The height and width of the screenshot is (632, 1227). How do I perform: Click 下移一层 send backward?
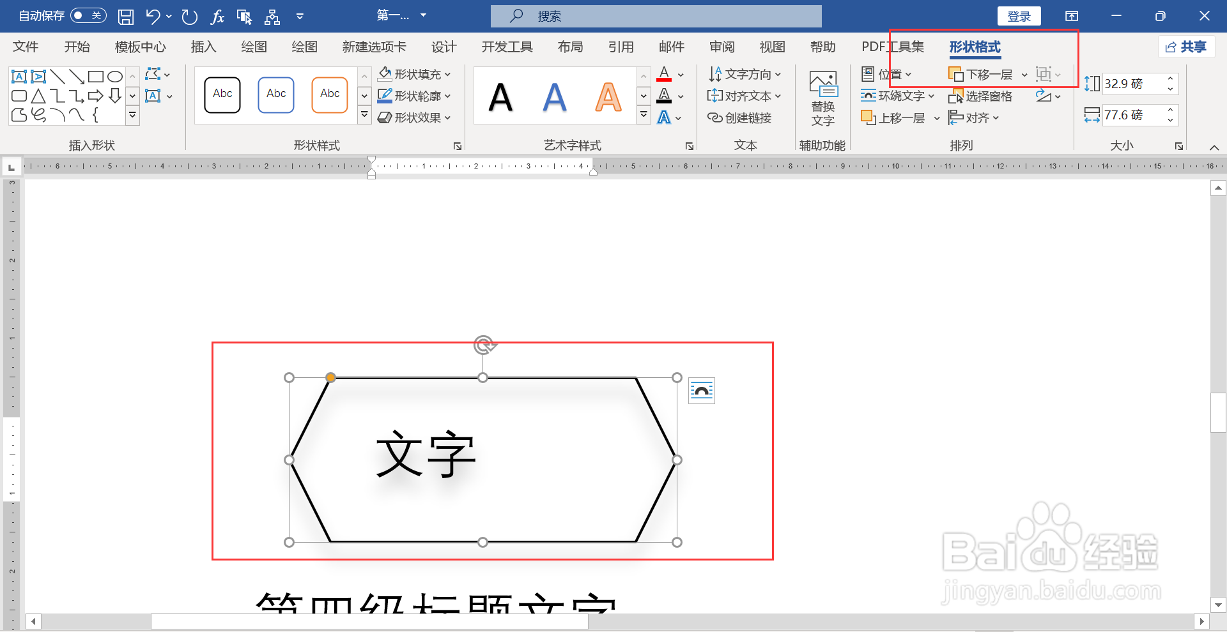[982, 75]
